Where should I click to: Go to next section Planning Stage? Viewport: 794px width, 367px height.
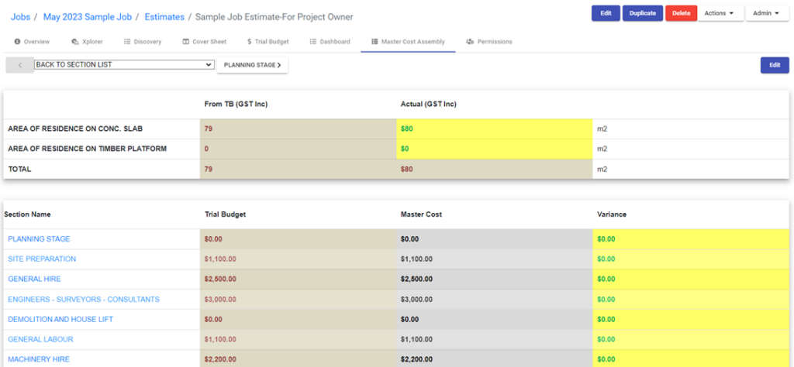point(252,65)
